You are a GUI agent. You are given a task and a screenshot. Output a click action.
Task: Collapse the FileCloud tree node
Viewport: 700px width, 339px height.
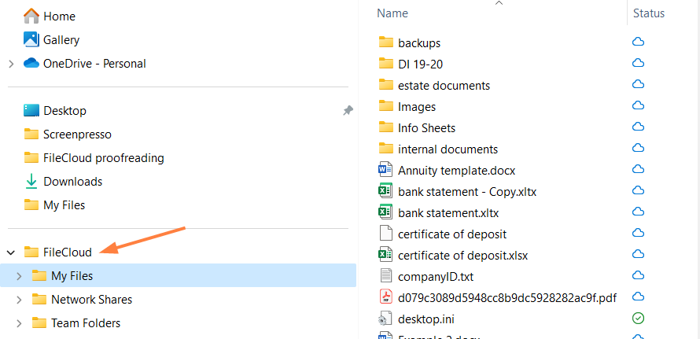point(11,252)
